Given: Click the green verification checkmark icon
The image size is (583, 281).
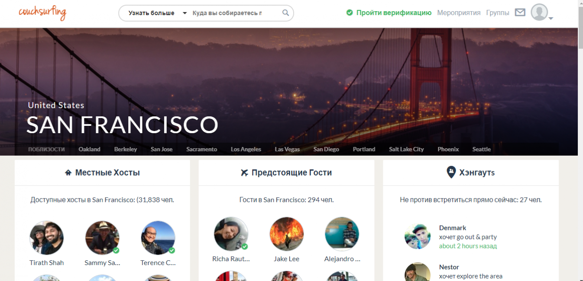Looking at the screenshot, I should click(350, 13).
